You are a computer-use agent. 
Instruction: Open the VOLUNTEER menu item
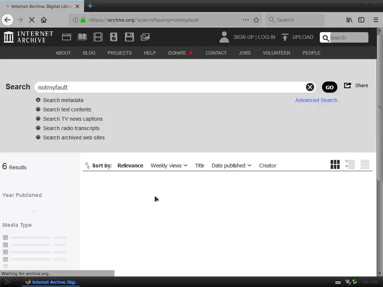(x=276, y=53)
